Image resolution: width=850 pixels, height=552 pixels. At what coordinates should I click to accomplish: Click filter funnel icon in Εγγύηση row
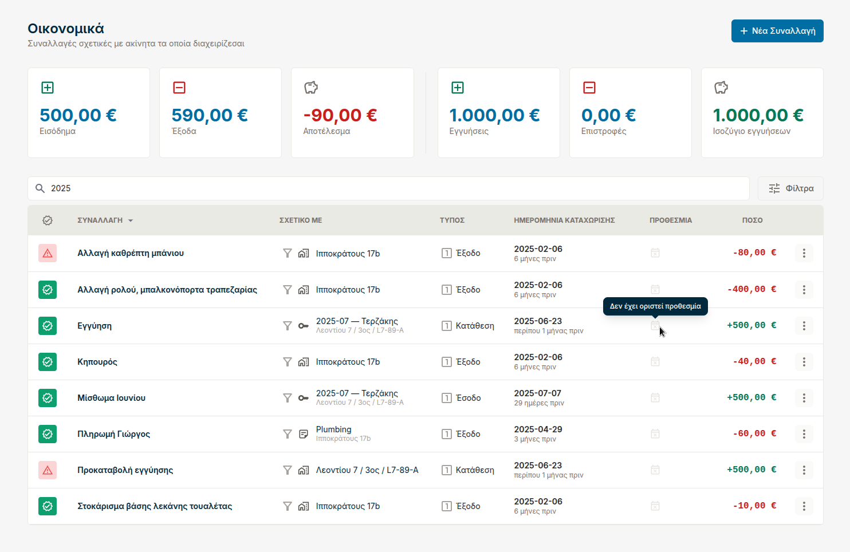coord(288,326)
